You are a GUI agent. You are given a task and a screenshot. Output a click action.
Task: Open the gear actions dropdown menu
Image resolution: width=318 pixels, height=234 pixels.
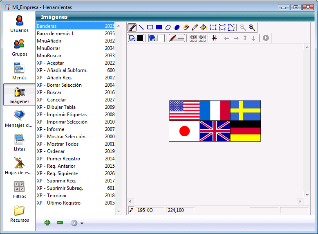pyautogui.click(x=76, y=223)
